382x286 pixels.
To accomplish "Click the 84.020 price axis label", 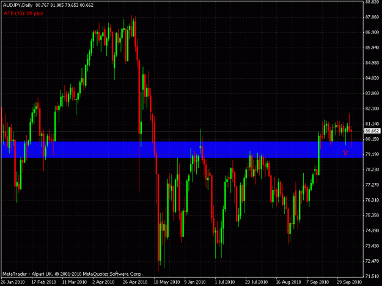I will pos(372,78).
